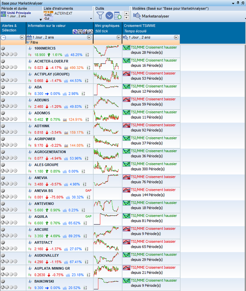
Task: Select the AGRIPOWER stock name
Action: point(45,139)
